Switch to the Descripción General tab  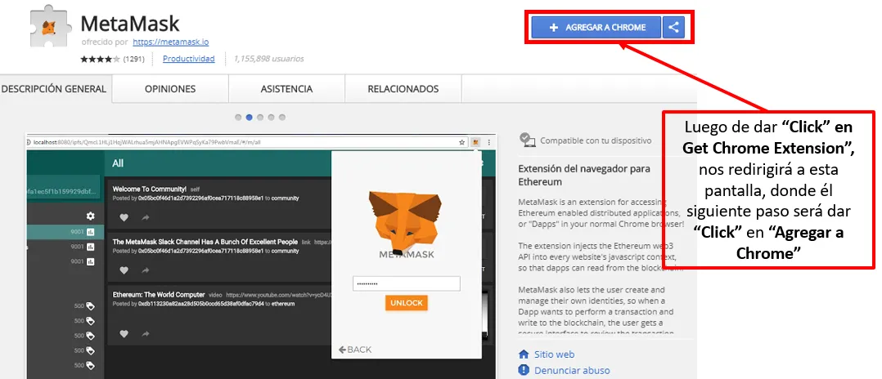click(x=54, y=89)
